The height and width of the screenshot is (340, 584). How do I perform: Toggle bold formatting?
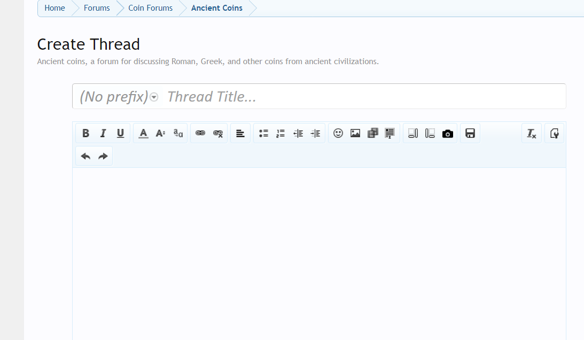click(x=85, y=134)
